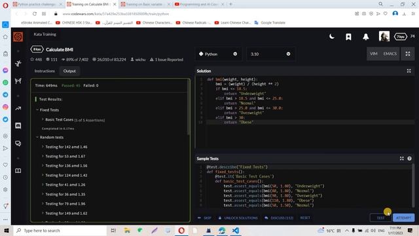The image size is (419, 236).
Task: Switch to Programming and AI YouTube tab
Action: click(x=199, y=5)
